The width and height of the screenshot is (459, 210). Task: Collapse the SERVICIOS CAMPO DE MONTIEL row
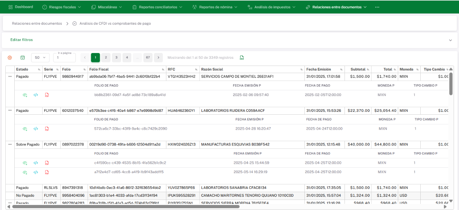(10, 76)
